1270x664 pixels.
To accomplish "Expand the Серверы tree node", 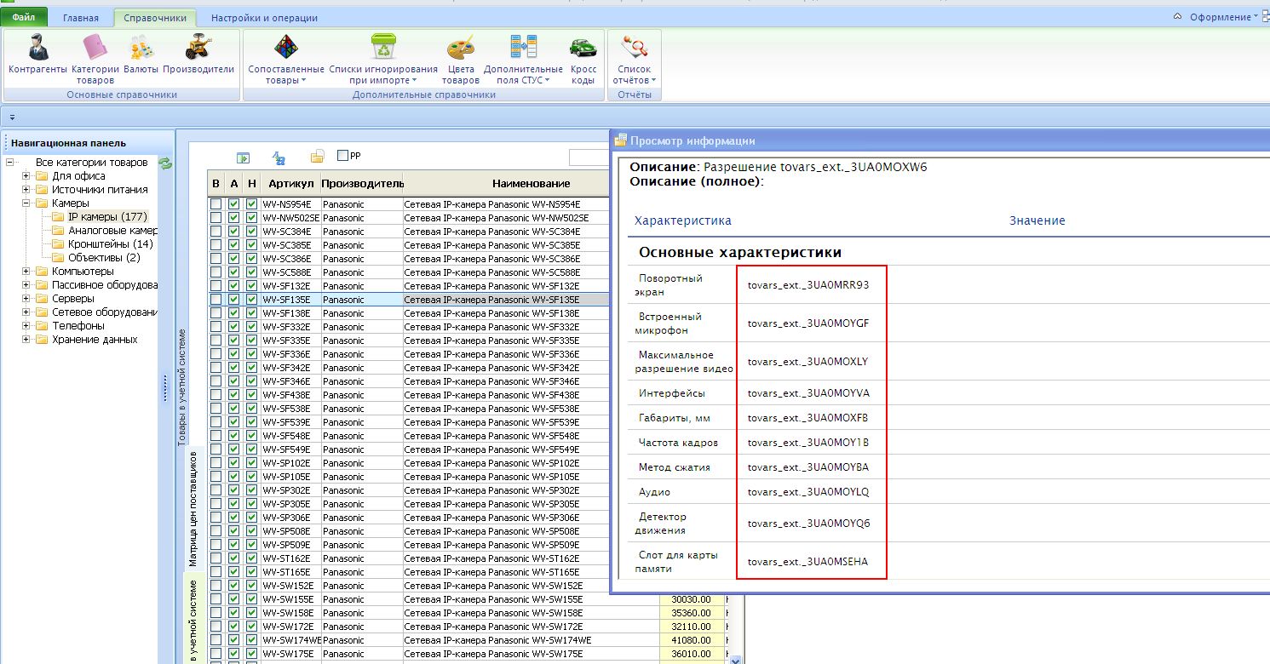I will pos(26,299).
